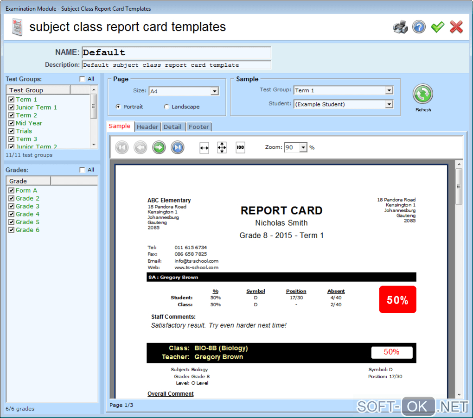The image size is (473, 418).
Task: Click the green Refresh sample icon
Action: pos(423,94)
